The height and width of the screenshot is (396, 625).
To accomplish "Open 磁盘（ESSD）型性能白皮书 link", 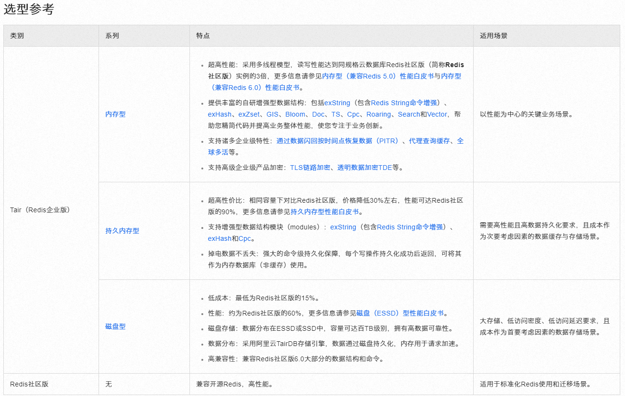I will pyautogui.click(x=400, y=313).
